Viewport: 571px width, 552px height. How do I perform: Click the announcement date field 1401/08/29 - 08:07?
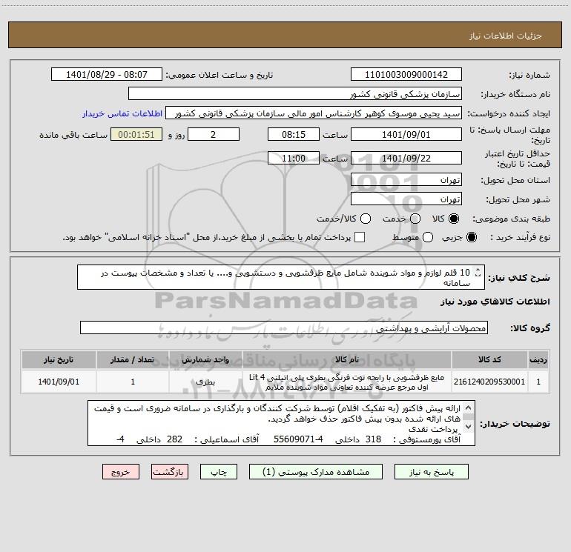[x=107, y=75]
